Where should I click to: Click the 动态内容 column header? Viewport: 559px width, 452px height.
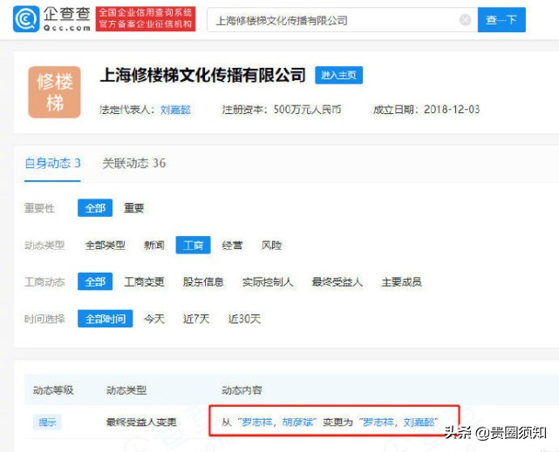(242, 390)
